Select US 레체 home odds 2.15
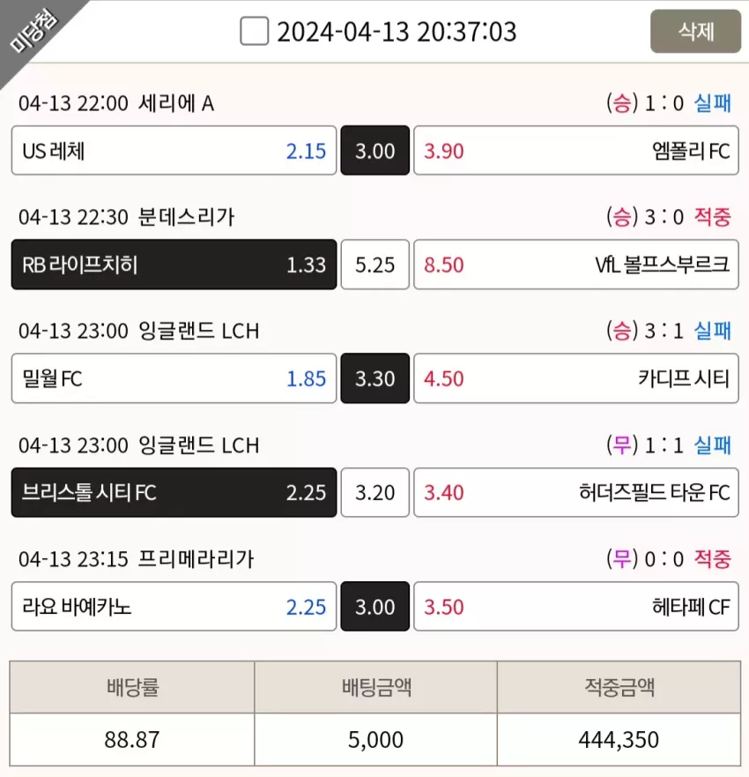This screenshot has width=749, height=777. click(x=174, y=150)
